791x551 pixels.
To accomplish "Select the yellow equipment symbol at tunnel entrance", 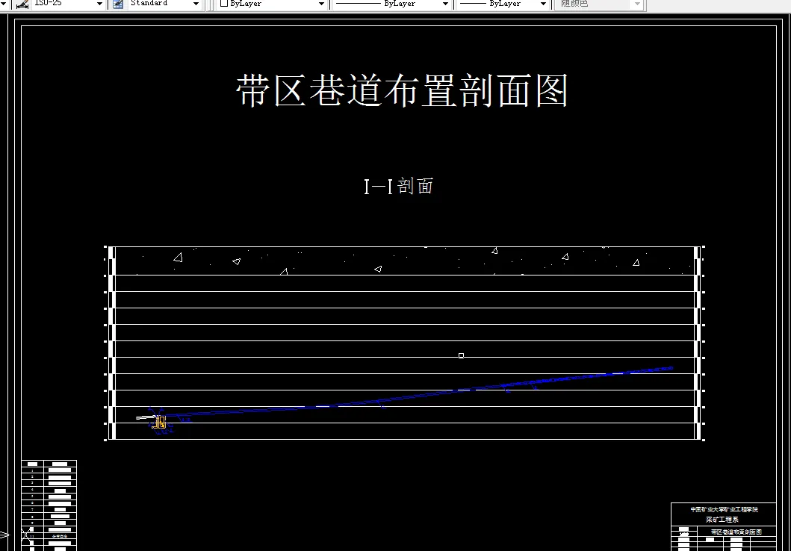I will (160, 421).
